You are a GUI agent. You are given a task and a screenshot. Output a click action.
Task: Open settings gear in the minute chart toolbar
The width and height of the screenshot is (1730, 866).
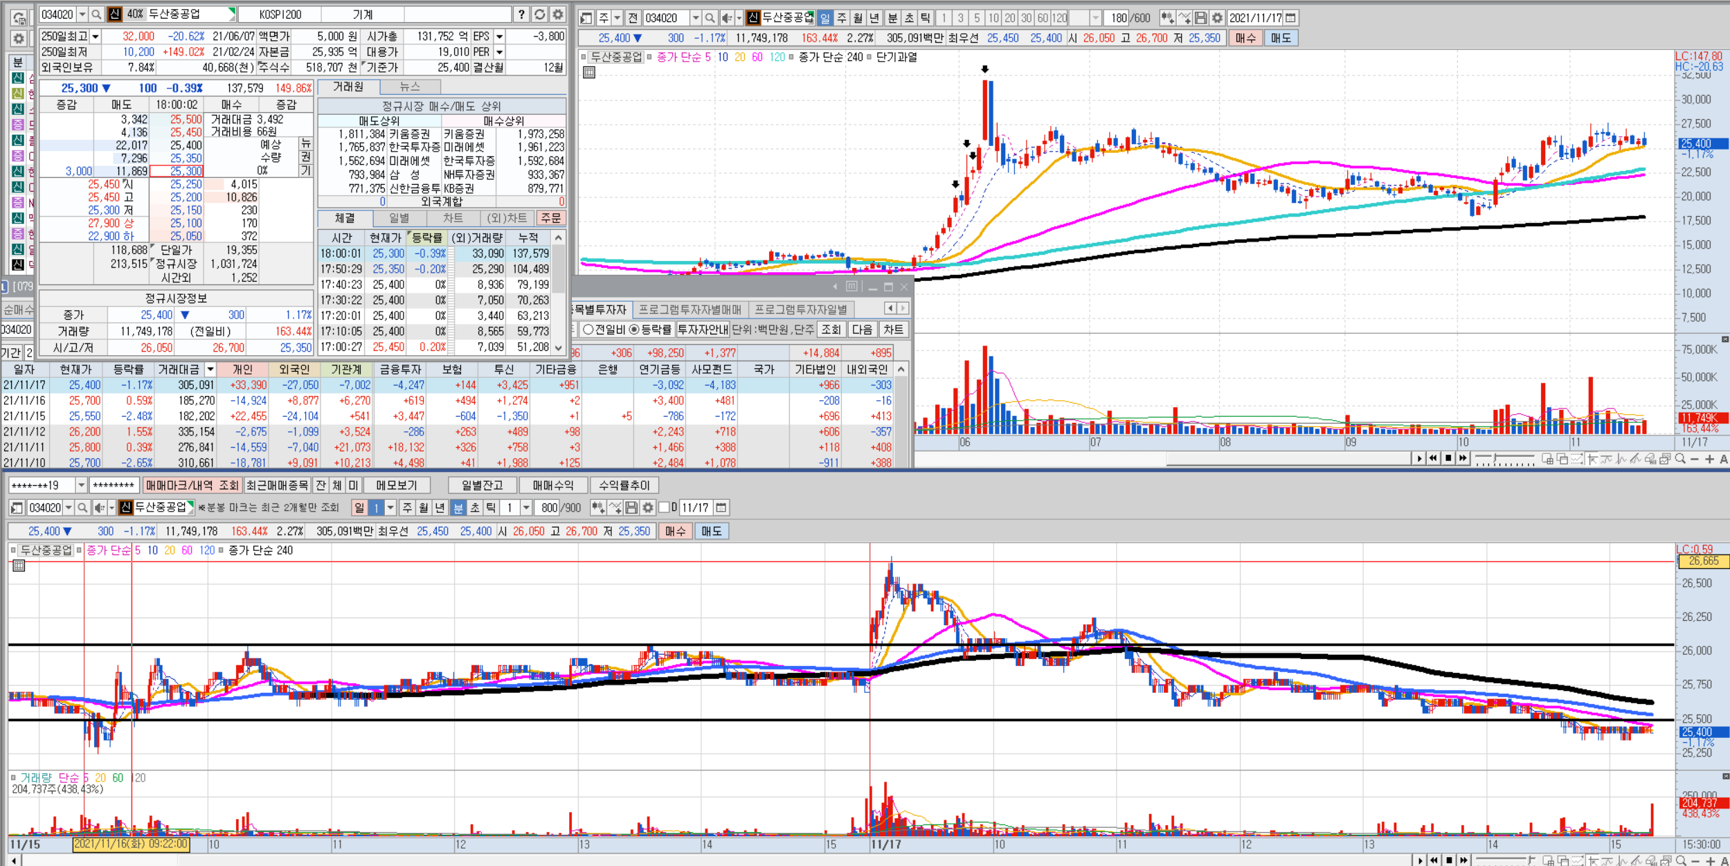(x=648, y=508)
